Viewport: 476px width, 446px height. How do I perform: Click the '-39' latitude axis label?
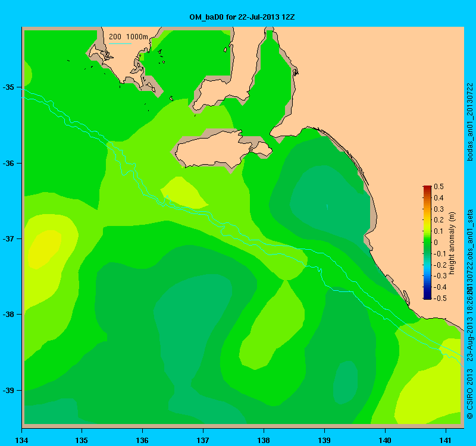coord(9,390)
